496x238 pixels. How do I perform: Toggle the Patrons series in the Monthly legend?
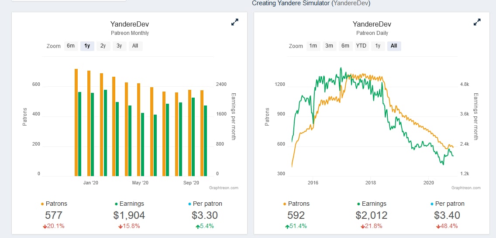tap(54, 204)
